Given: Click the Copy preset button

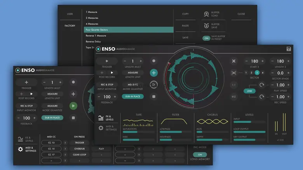Looking at the screenshot, I should tap(185, 14).
